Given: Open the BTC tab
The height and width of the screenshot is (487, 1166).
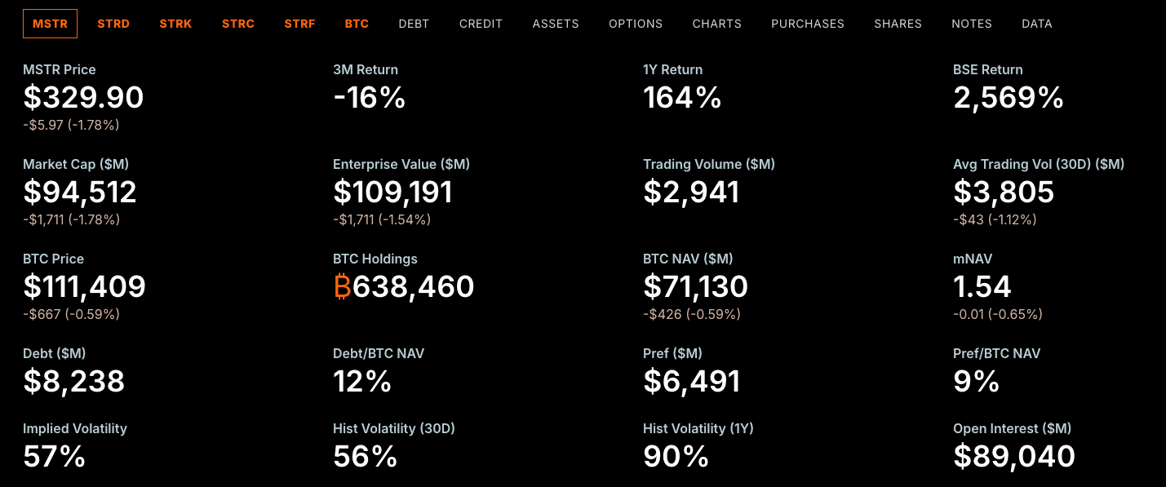Looking at the screenshot, I should [x=357, y=24].
